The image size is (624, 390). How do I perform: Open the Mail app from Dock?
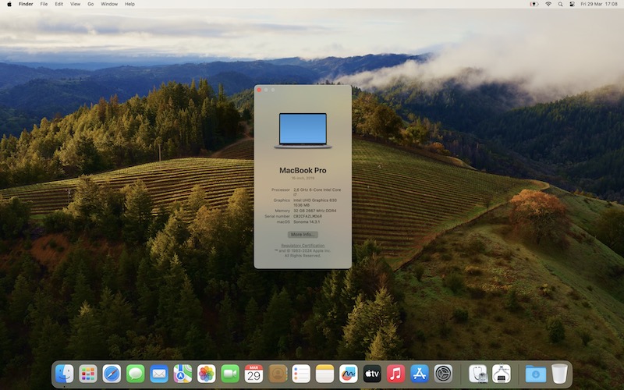click(x=159, y=374)
